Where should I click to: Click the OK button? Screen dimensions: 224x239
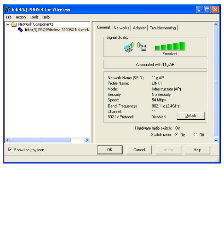click(x=110, y=150)
